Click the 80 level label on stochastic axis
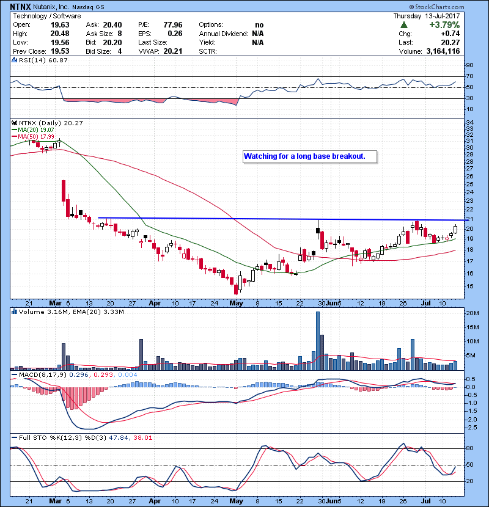The height and width of the screenshot is (507, 489). 469,448
